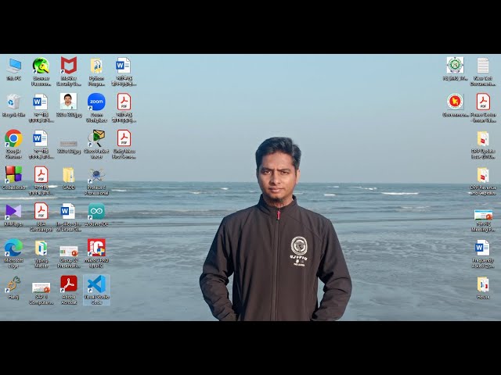The height and width of the screenshot is (375, 501).
Task: Open the This PC desktop icon
Action: (x=14, y=66)
